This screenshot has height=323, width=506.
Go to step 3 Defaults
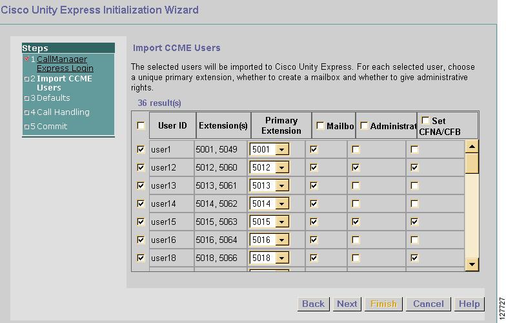[x=53, y=98]
